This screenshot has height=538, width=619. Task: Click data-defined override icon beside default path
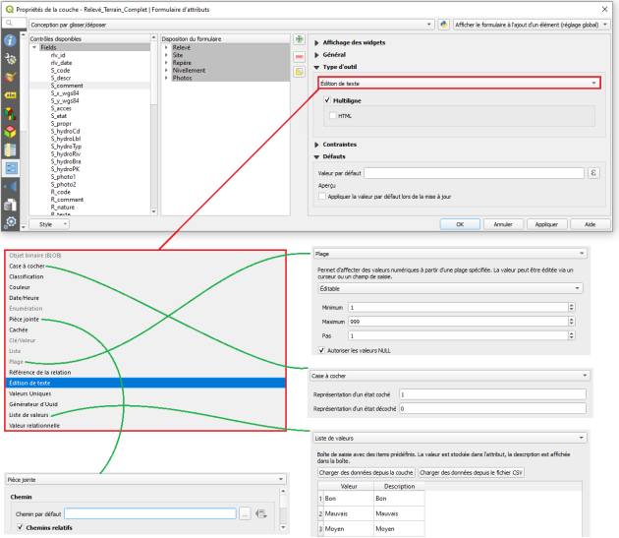click(x=261, y=513)
